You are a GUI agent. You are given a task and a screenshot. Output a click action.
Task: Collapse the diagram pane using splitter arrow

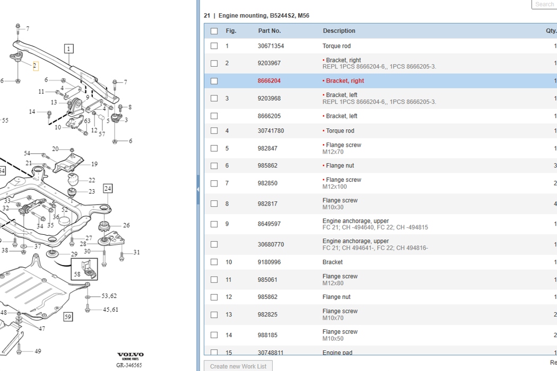[x=198, y=189]
